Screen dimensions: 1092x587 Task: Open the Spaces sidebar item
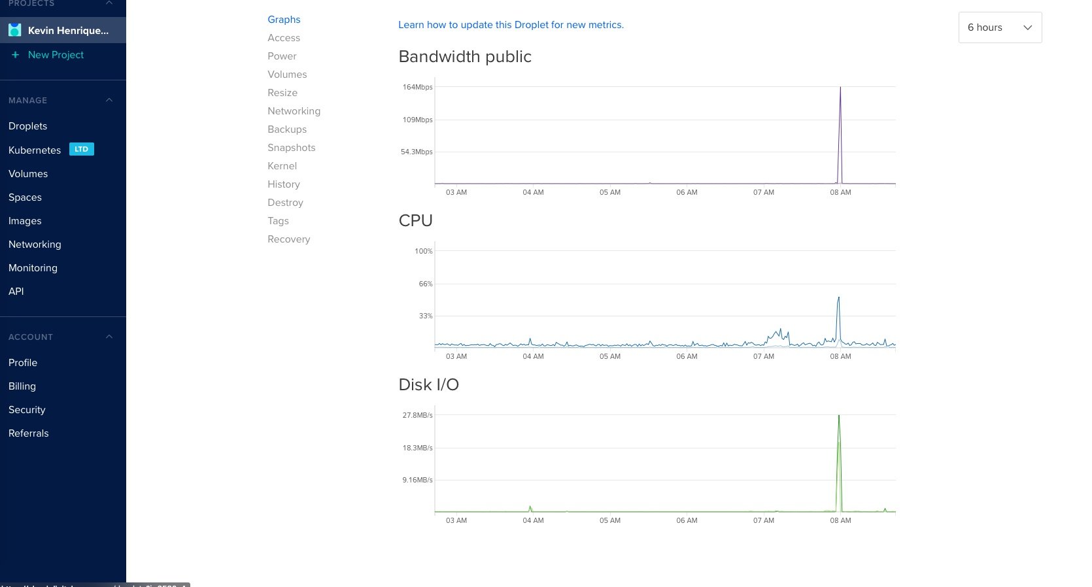[x=25, y=197]
